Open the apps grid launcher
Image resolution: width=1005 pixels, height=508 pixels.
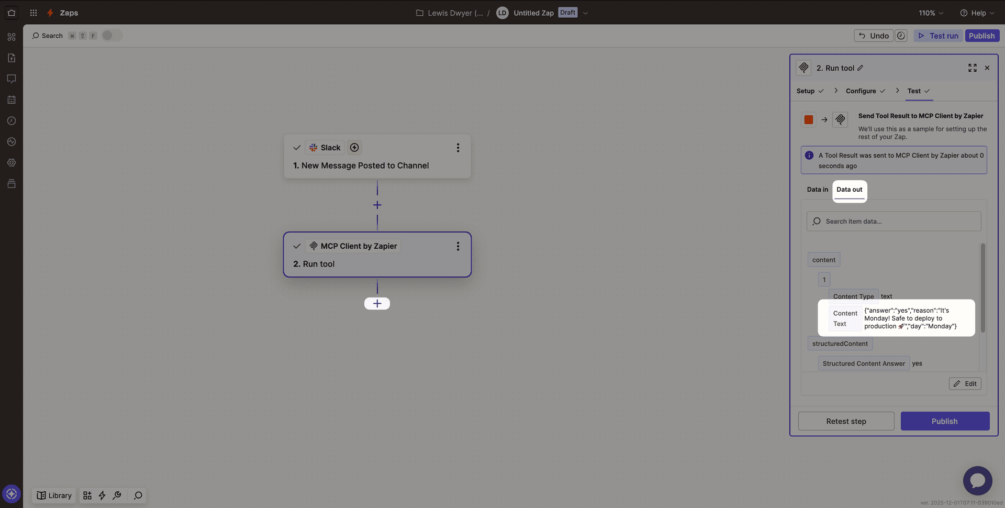click(x=33, y=13)
